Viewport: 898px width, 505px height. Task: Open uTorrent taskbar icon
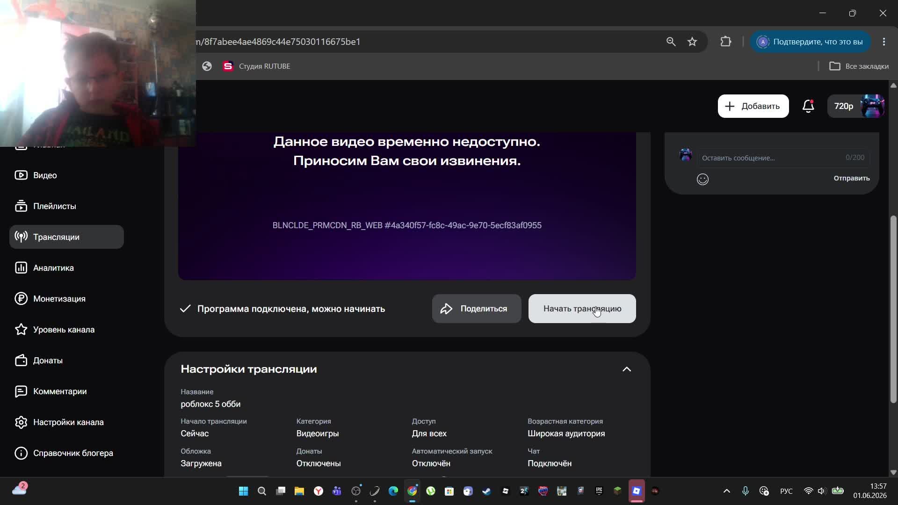pyautogui.click(x=430, y=491)
